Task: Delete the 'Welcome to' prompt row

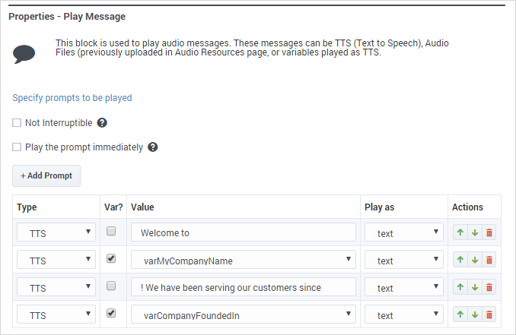Action: (x=489, y=232)
